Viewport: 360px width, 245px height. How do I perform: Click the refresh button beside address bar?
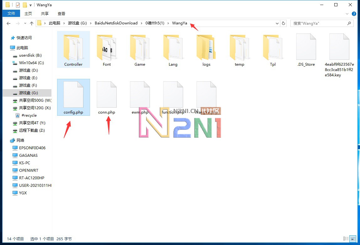coord(283,23)
